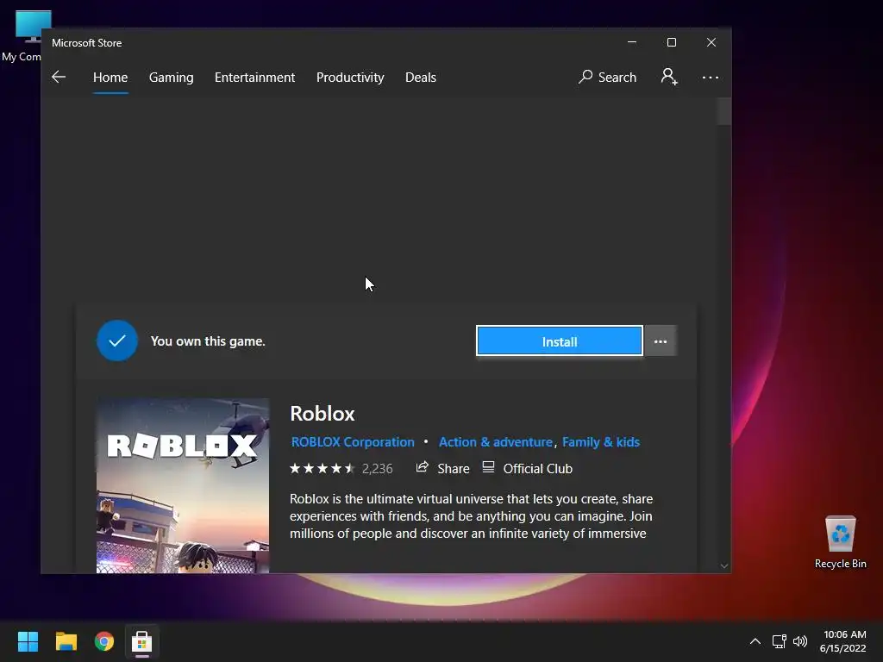This screenshot has width=883, height=662.
Task: Click the blue owned checkmark badge
Action: pyautogui.click(x=117, y=340)
